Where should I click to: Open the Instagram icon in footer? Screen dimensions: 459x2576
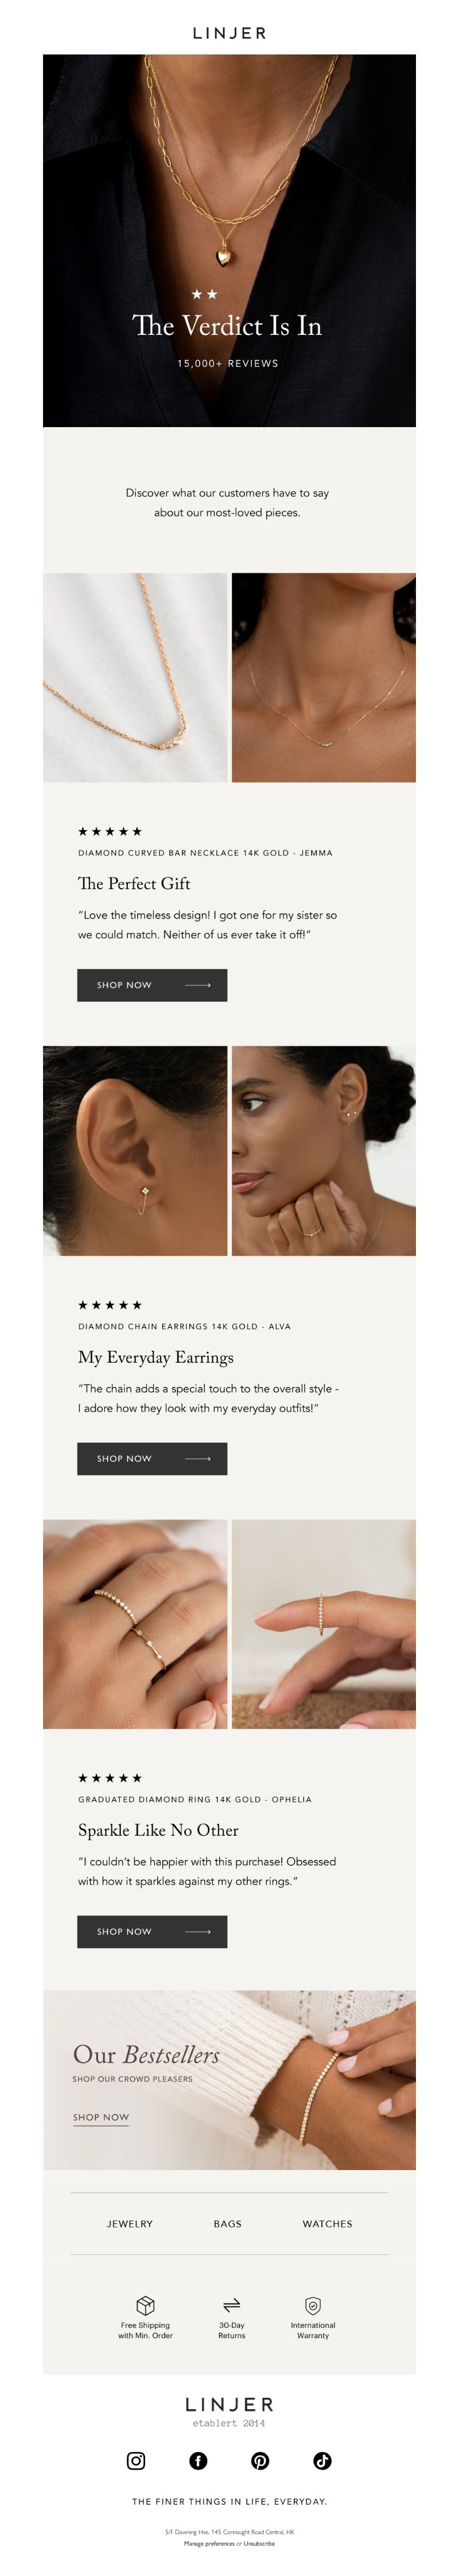click(136, 2461)
